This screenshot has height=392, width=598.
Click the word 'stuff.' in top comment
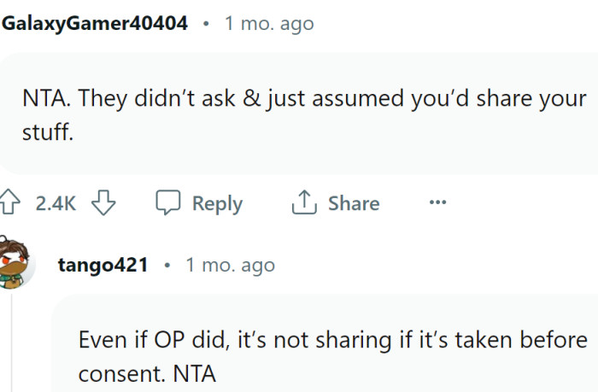pyautogui.click(x=49, y=132)
